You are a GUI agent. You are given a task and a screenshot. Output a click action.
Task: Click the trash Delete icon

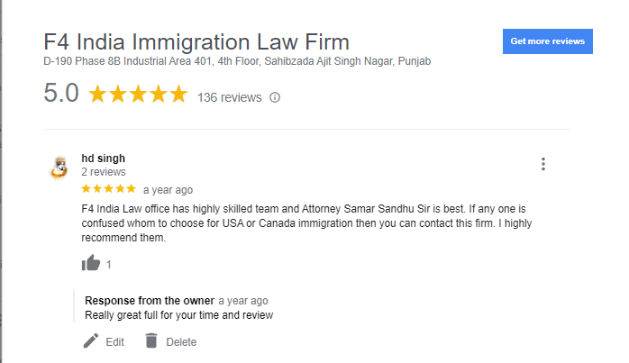click(x=151, y=340)
